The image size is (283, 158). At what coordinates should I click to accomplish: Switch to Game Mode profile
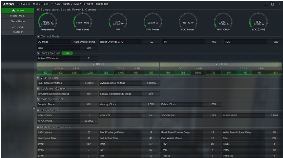(18, 21)
